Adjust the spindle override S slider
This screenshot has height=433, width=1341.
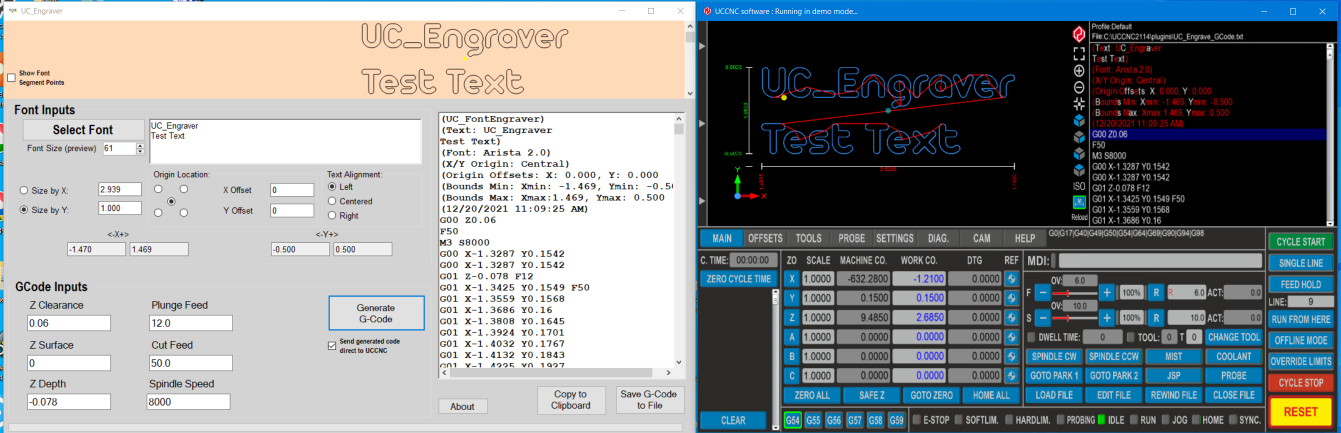point(1074,318)
